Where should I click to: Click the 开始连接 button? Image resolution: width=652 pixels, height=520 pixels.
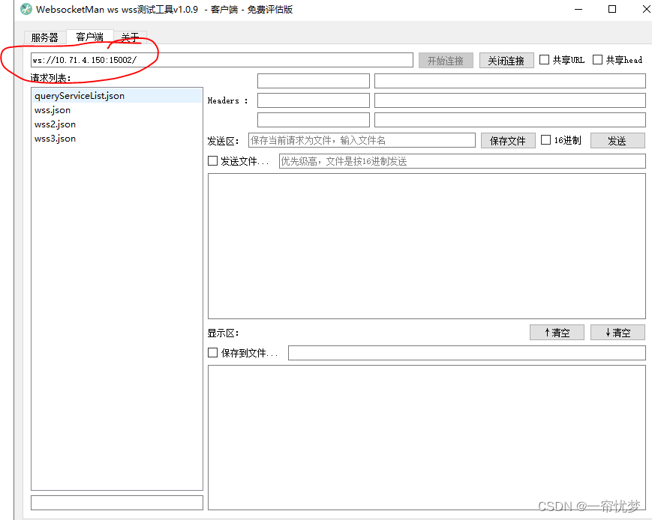click(x=446, y=61)
